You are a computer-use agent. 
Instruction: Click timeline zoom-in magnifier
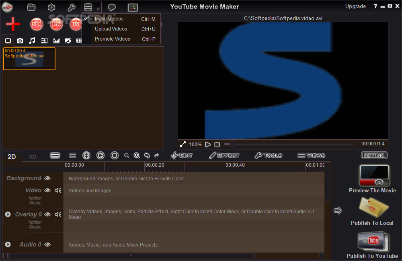(137, 155)
